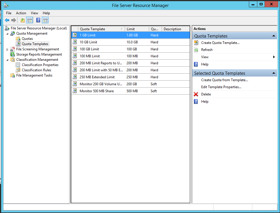Viewport: 280px width, 213px height.
Task: Click Create Quota Template... action
Action: [x=220, y=43]
